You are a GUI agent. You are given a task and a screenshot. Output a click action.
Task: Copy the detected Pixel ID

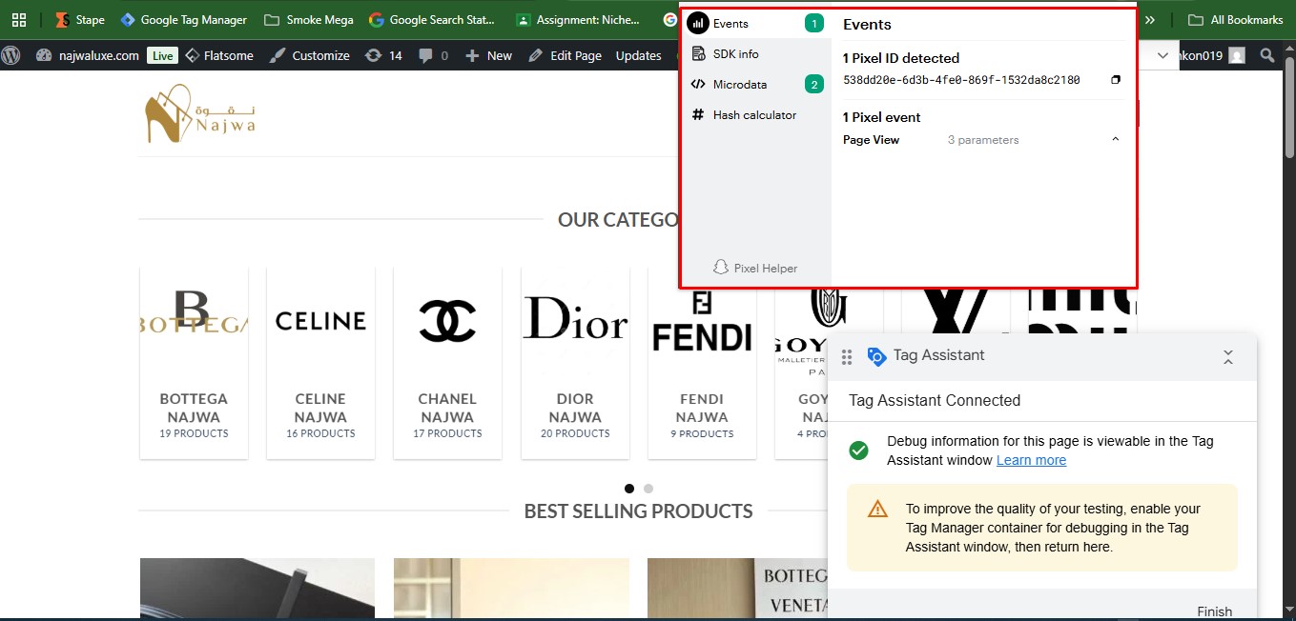point(1116,80)
